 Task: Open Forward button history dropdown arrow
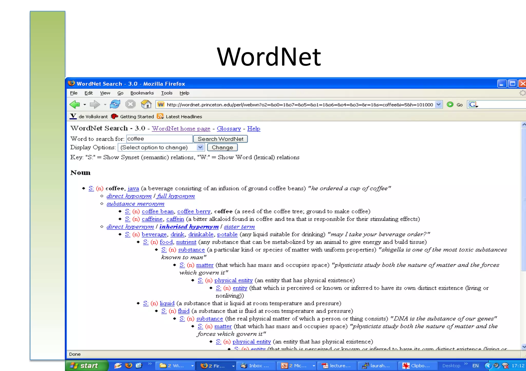coord(105,105)
